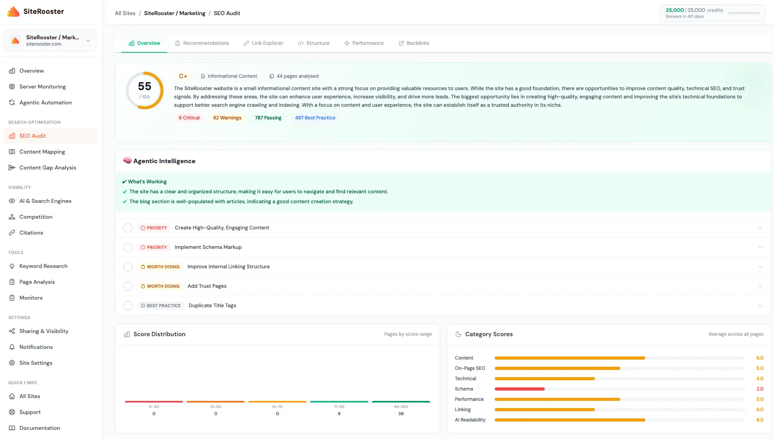The width and height of the screenshot is (774, 439).
Task: Select the Overview tab
Action: tap(144, 43)
